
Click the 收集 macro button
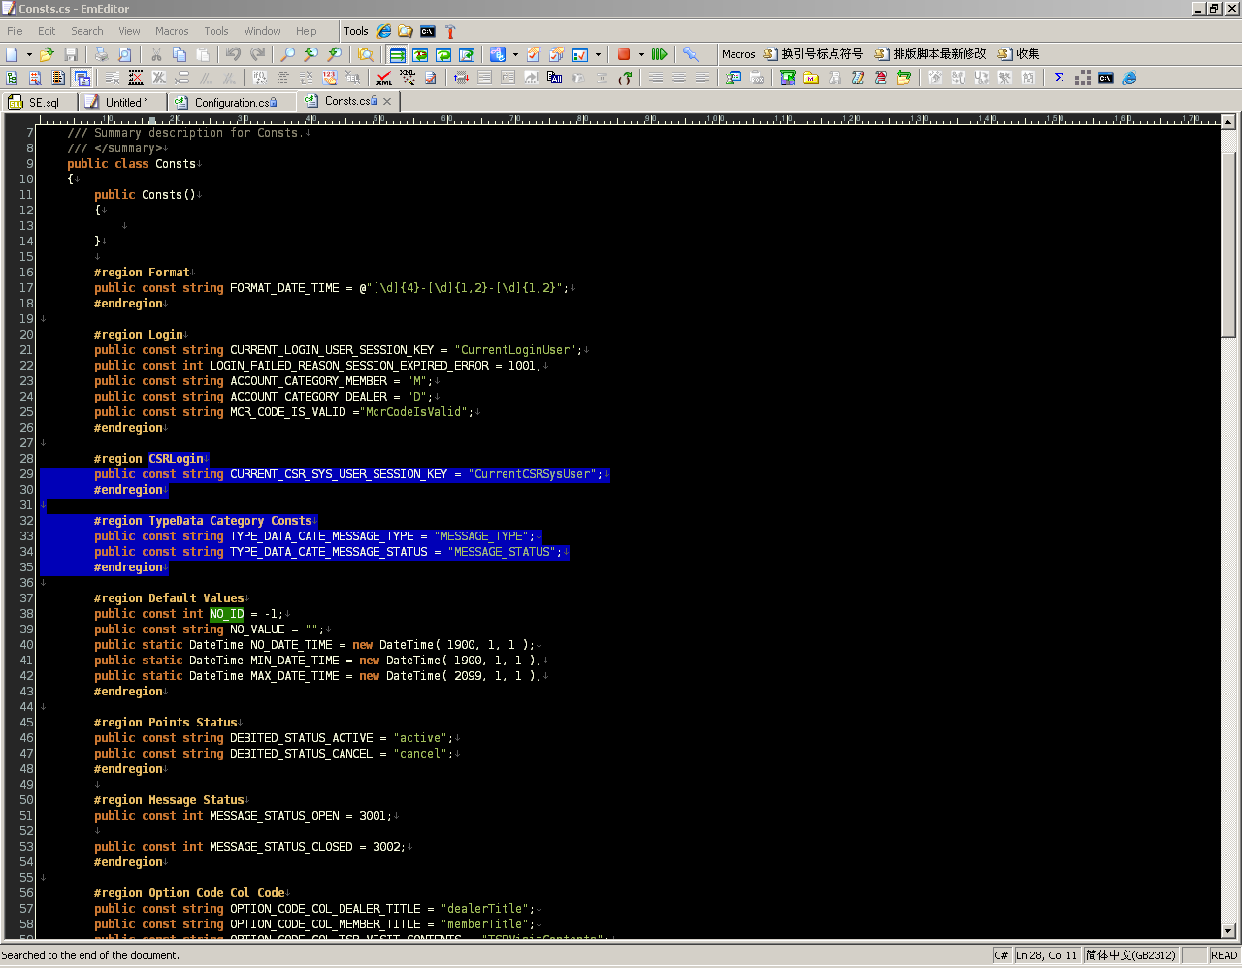coord(1019,54)
